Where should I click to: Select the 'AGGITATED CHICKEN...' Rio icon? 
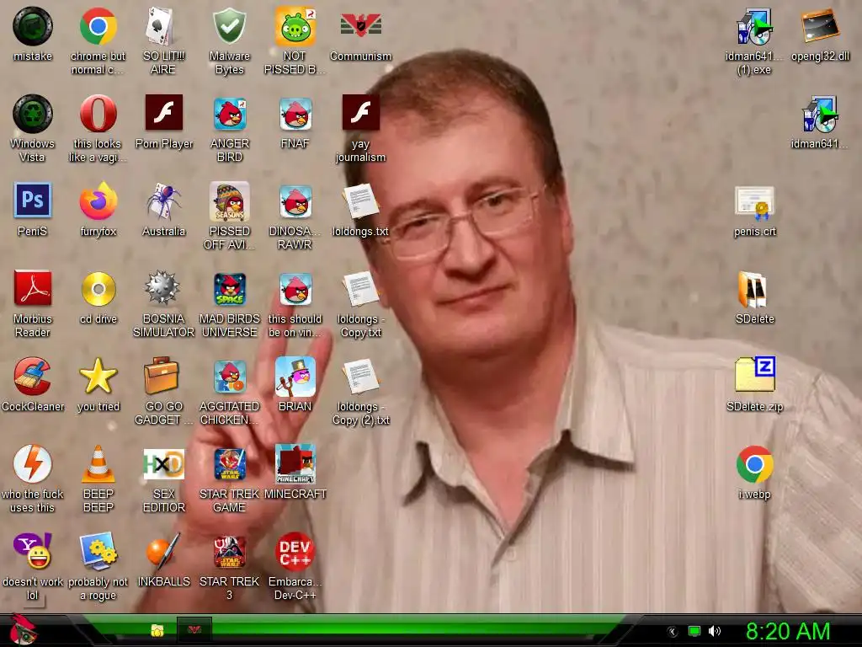click(x=230, y=377)
